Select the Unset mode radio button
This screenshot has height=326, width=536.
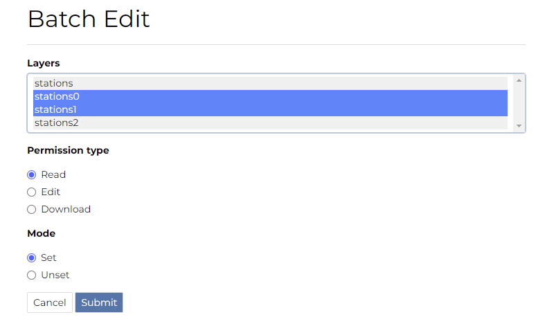31,275
